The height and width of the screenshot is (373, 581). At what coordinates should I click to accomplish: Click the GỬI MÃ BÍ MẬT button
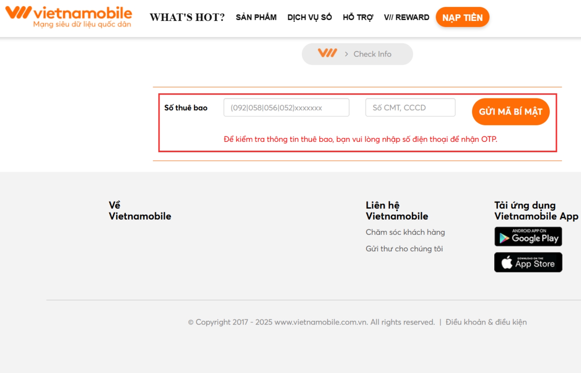pyautogui.click(x=511, y=112)
